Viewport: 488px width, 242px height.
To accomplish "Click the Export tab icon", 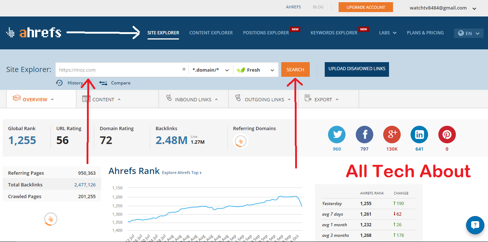I will click(308, 98).
